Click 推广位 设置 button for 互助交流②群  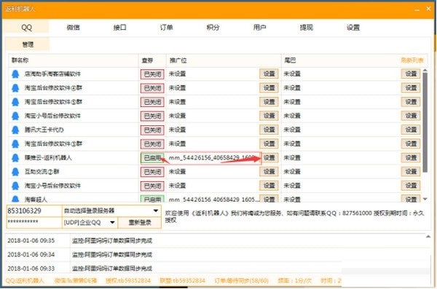[x=269, y=171]
